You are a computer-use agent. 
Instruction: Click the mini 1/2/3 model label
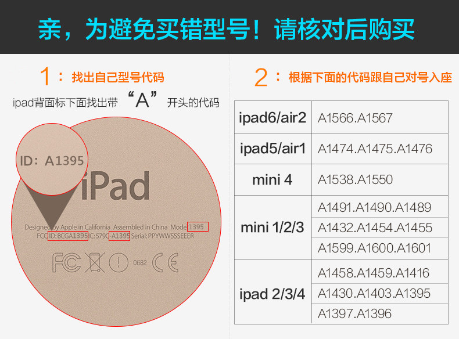click(272, 227)
